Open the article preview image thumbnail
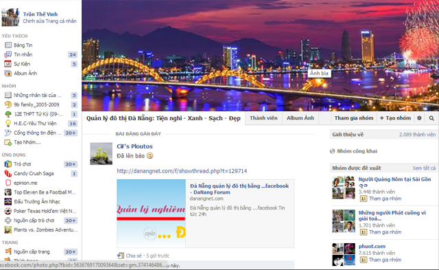This screenshot has width=439, height=270. point(151,214)
